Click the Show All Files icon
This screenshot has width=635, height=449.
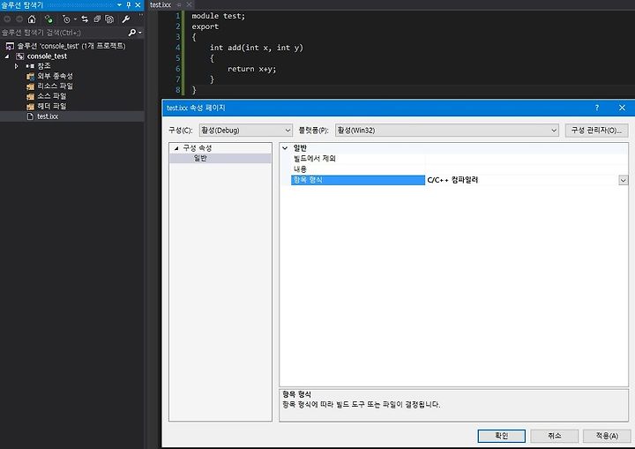point(109,19)
